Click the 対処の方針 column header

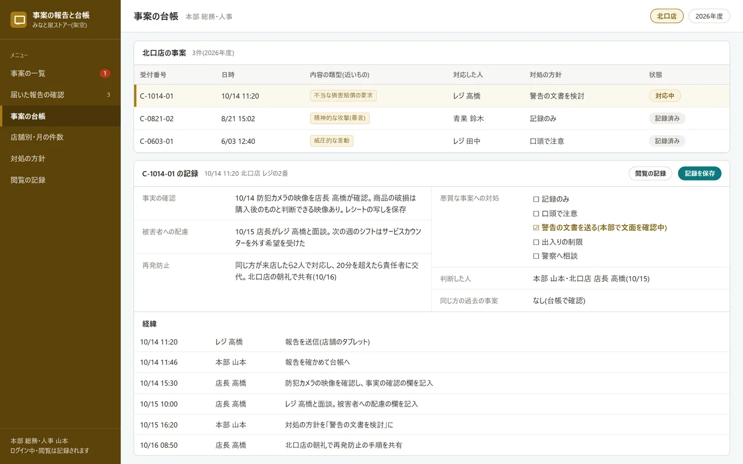point(546,75)
